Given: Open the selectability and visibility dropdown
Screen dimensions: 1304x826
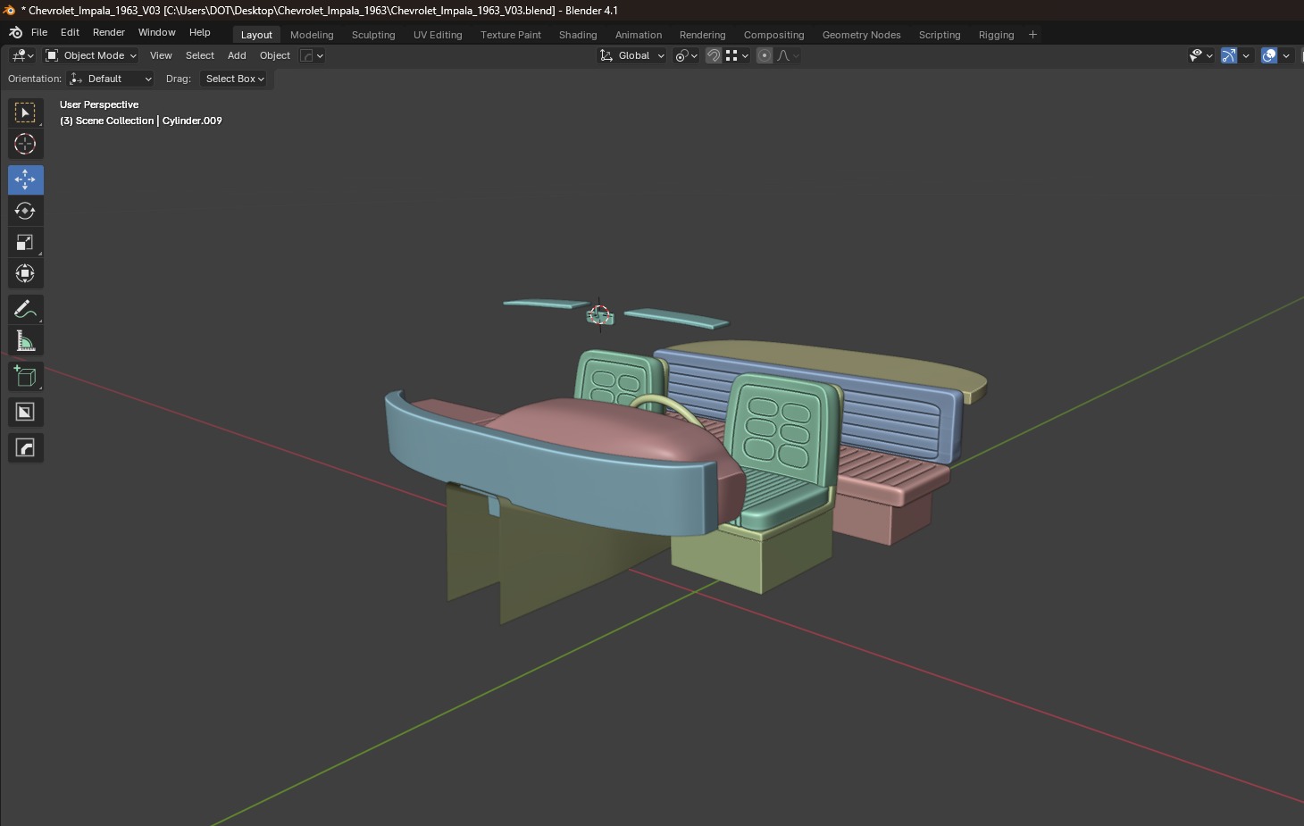Looking at the screenshot, I should (1201, 55).
